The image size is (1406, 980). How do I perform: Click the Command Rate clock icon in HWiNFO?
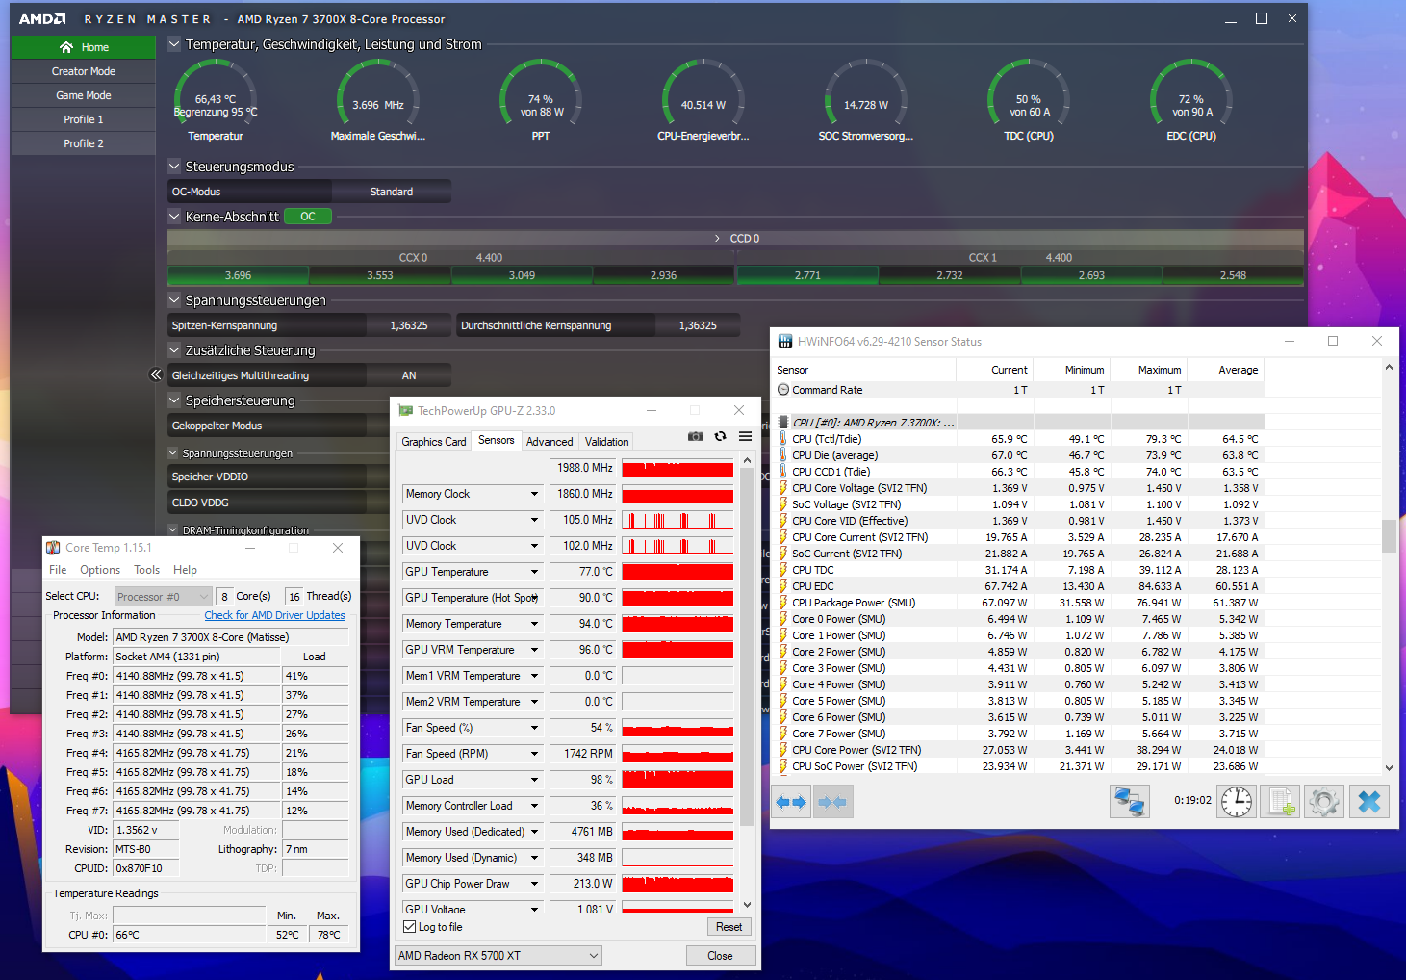[783, 390]
